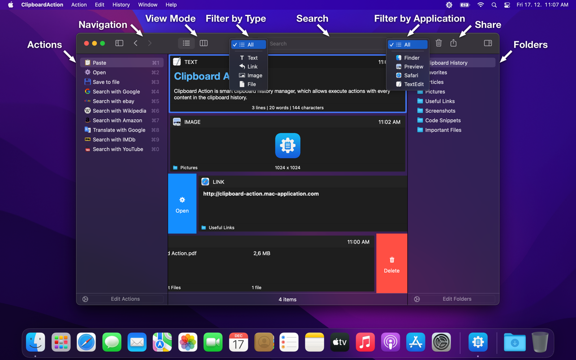
Task: Select the 2,6 MB PDF file entry
Action: click(x=271, y=263)
